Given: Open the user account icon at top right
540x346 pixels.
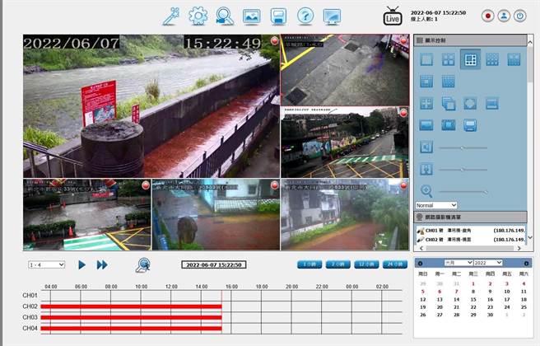Looking at the screenshot, I should point(504,16).
